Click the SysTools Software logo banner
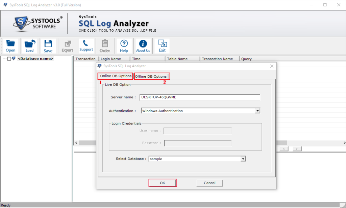The width and height of the screenshot is (346, 208). 38,24
